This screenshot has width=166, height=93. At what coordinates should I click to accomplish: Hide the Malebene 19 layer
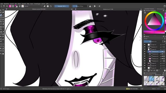(145, 47)
